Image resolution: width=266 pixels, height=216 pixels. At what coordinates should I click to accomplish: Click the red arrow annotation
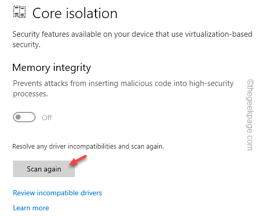[x=79, y=160]
